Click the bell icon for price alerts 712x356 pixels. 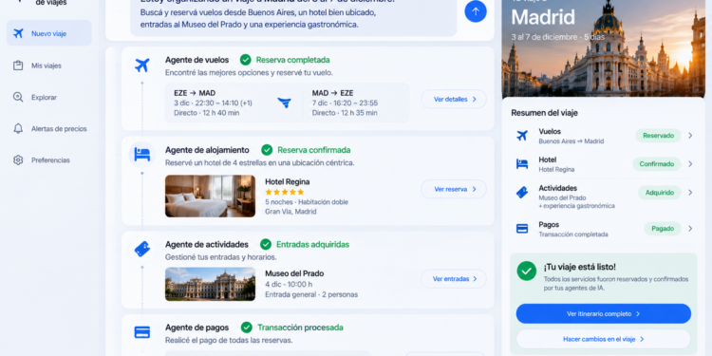tap(18, 128)
